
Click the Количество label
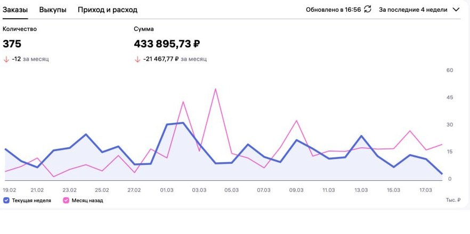pyautogui.click(x=20, y=29)
